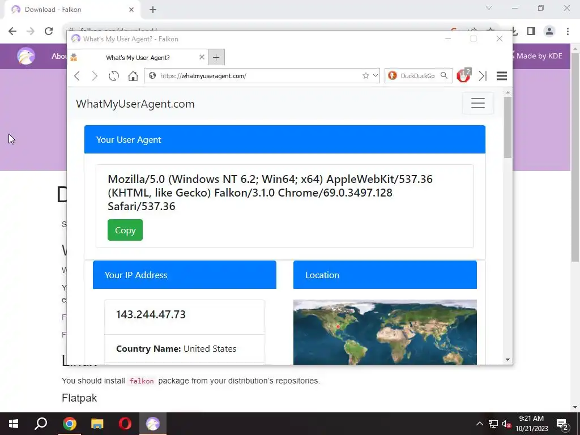Image resolution: width=580 pixels, height=435 pixels.
Task: Click Flatpak heading on download page
Action: [79, 398]
